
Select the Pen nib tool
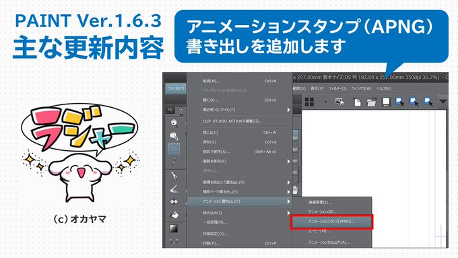coord(174,175)
